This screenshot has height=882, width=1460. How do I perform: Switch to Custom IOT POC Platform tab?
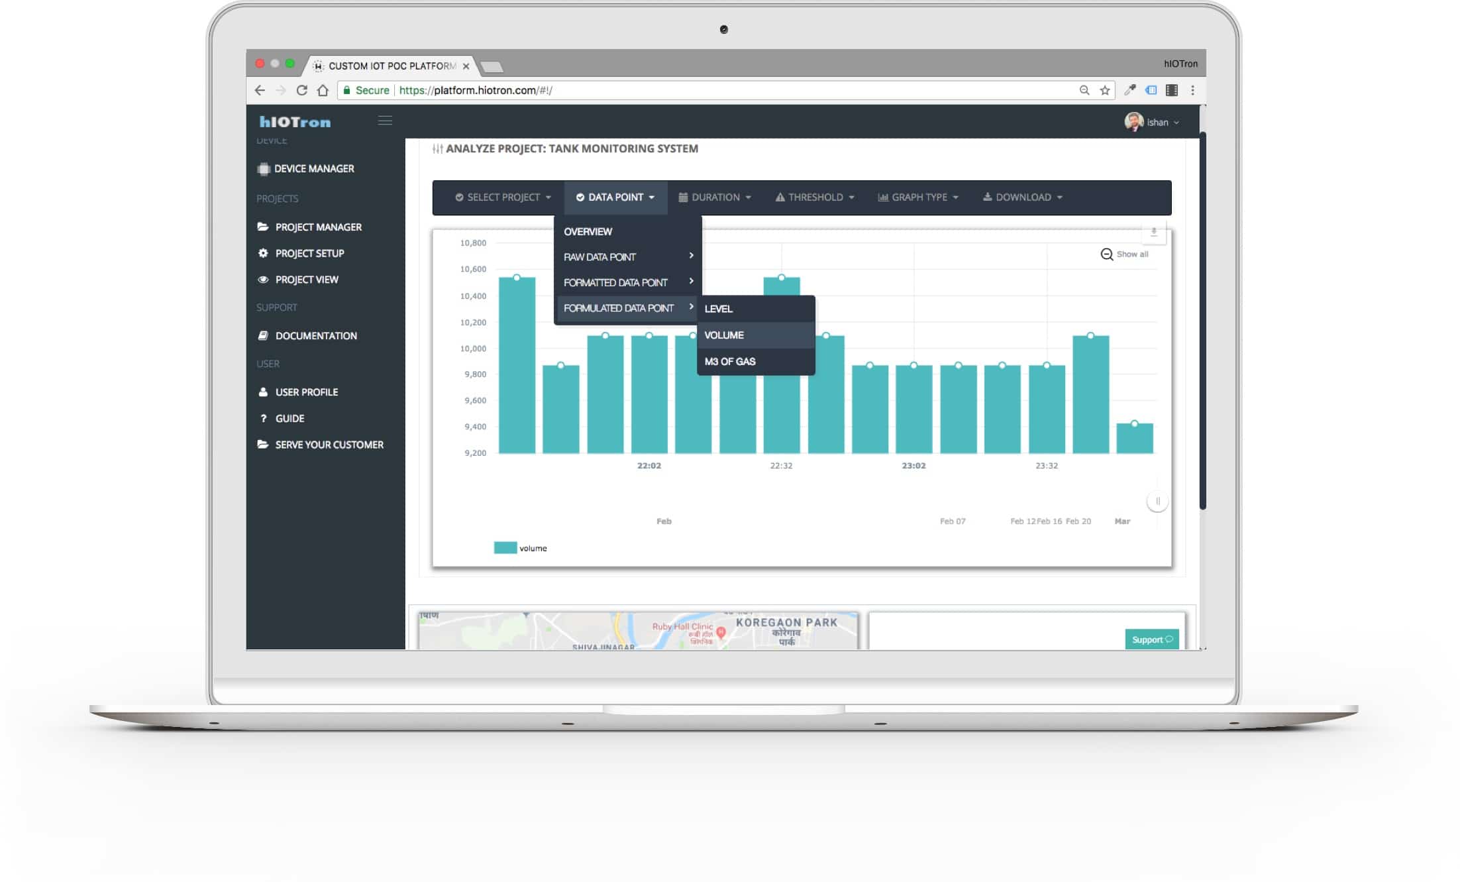pos(392,66)
